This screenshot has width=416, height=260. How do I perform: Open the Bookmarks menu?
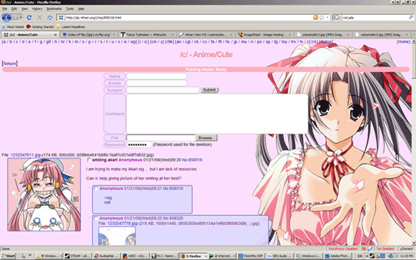[x=54, y=9]
